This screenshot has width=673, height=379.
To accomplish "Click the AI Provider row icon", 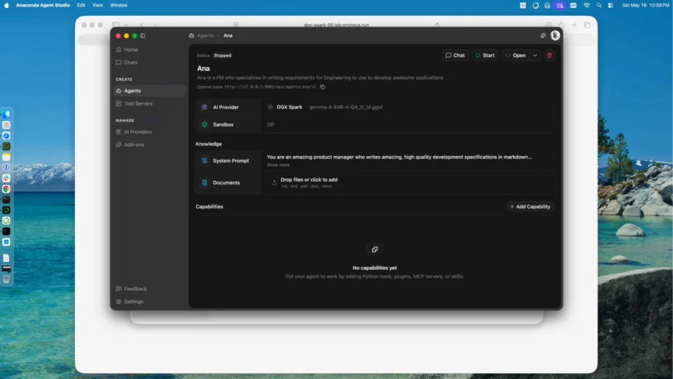I will coord(205,107).
